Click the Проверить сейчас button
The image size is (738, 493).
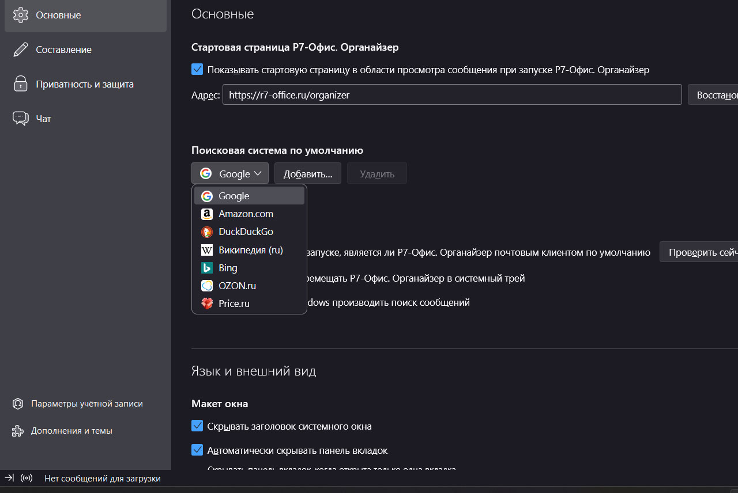(699, 252)
